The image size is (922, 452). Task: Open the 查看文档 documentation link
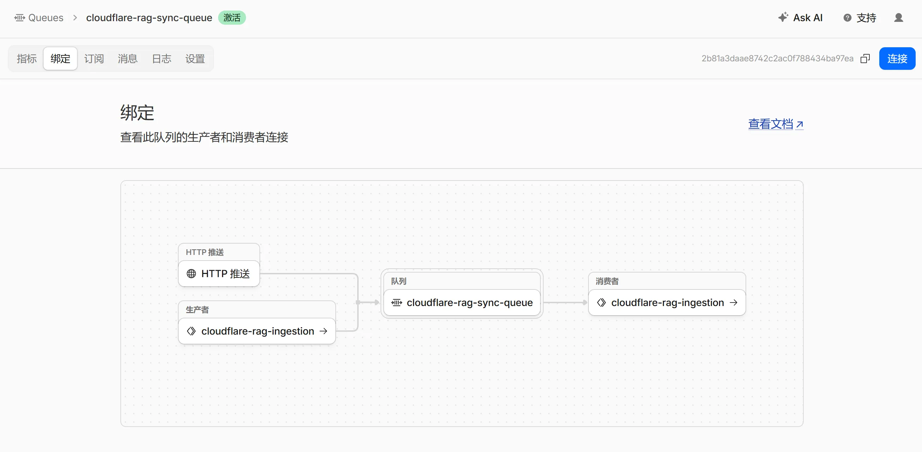(x=771, y=124)
